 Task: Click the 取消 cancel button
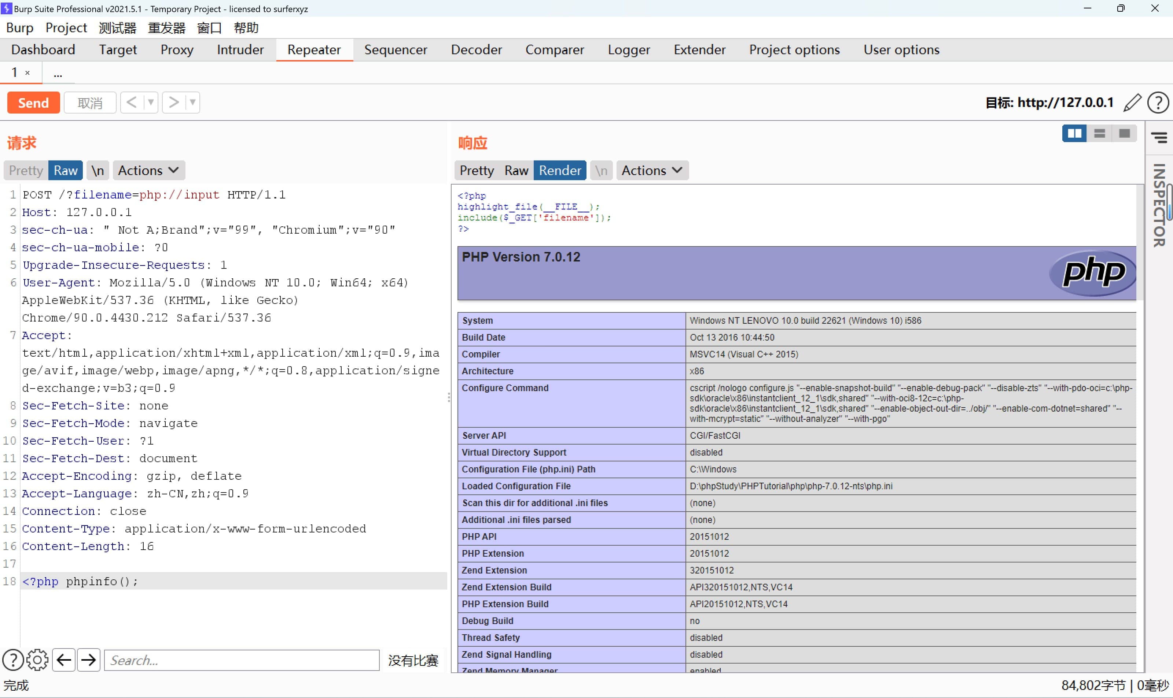tap(90, 103)
